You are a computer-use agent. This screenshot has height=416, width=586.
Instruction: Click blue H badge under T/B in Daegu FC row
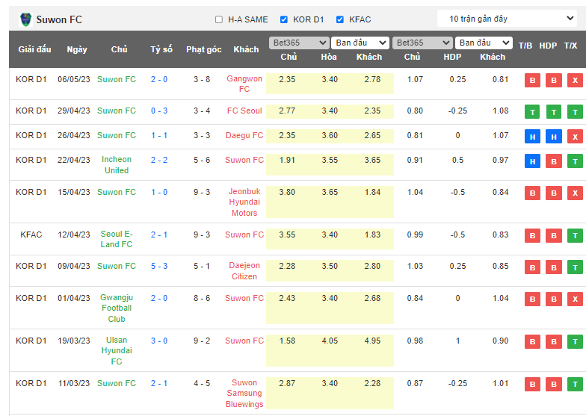click(x=532, y=137)
